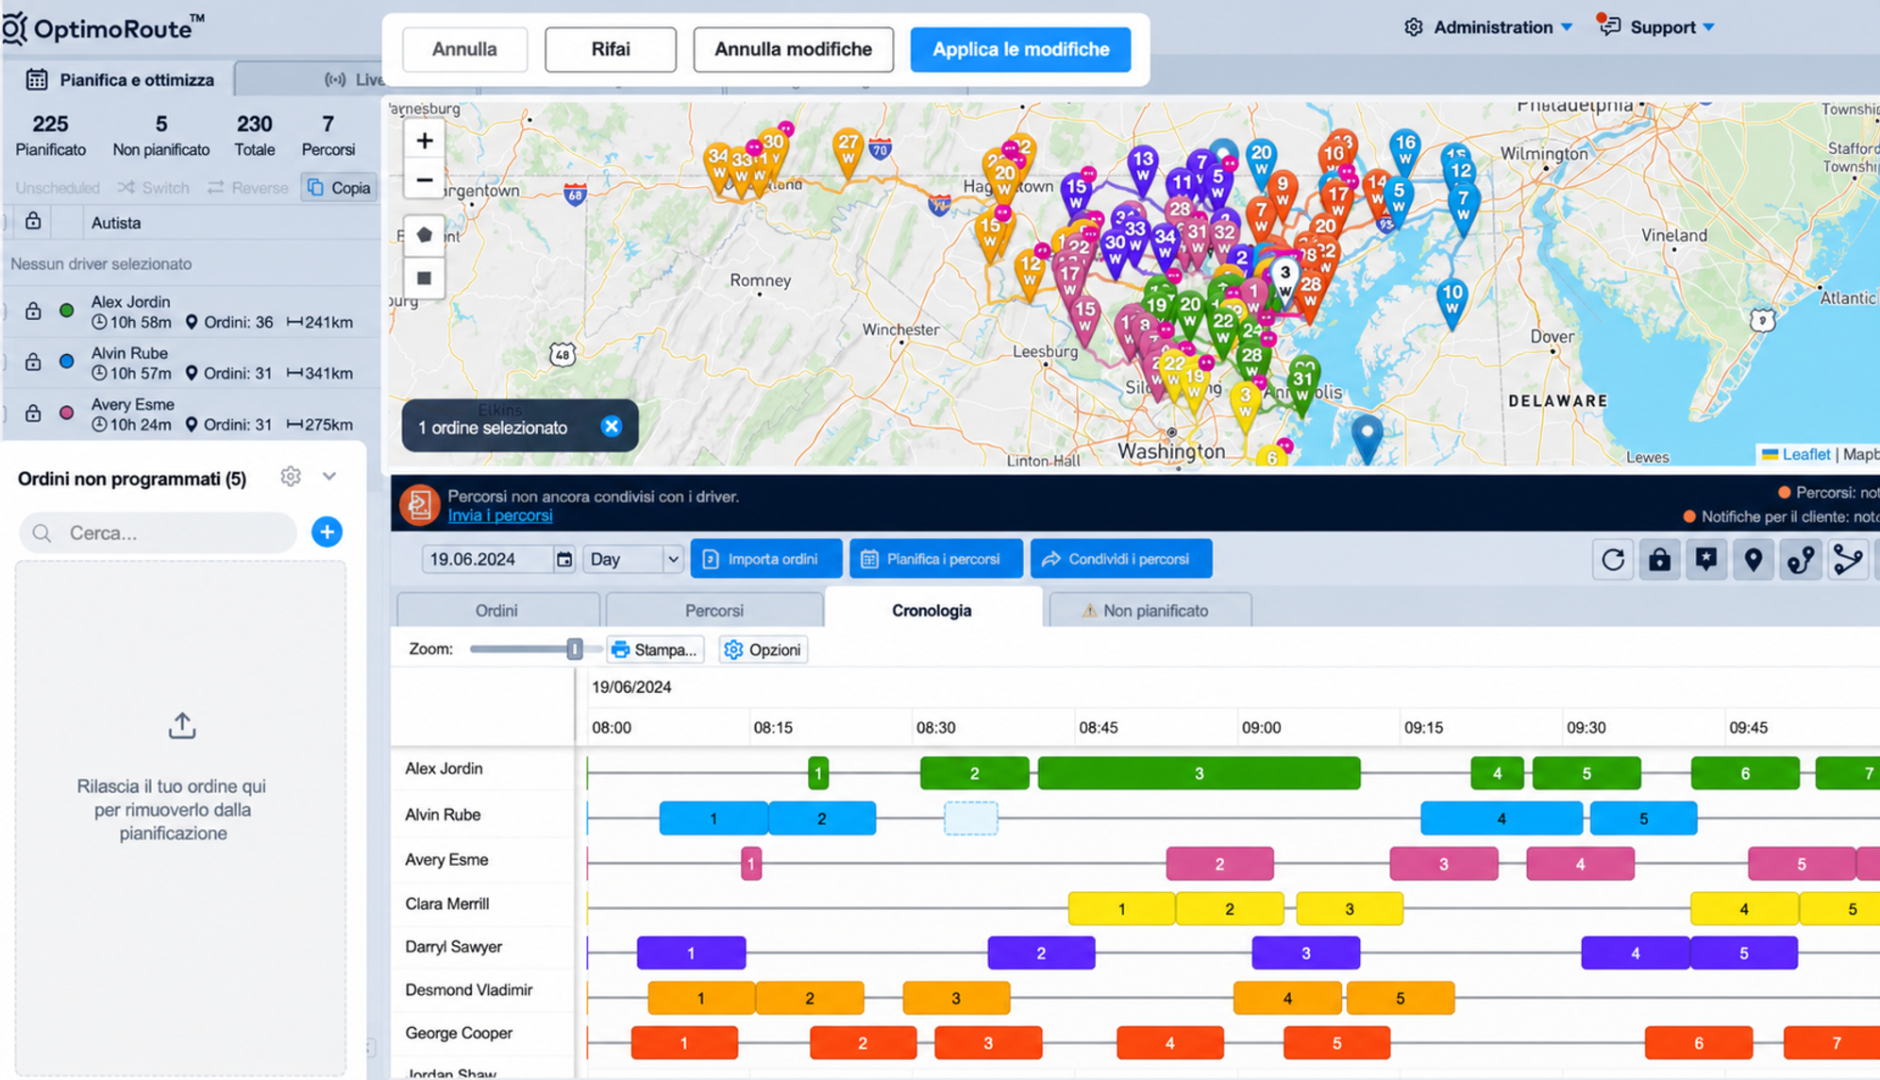
Task: Zoom out the map with minus button
Action: (425, 179)
